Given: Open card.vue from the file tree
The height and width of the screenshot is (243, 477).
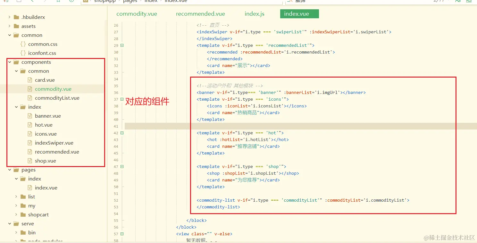Looking at the screenshot, I should coord(45,80).
